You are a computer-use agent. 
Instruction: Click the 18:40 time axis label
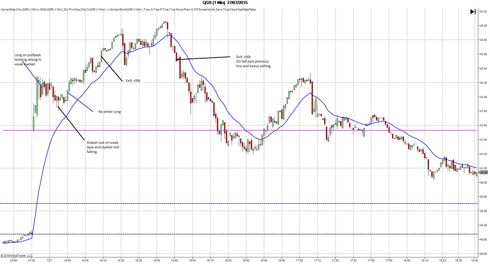(x=475, y=260)
